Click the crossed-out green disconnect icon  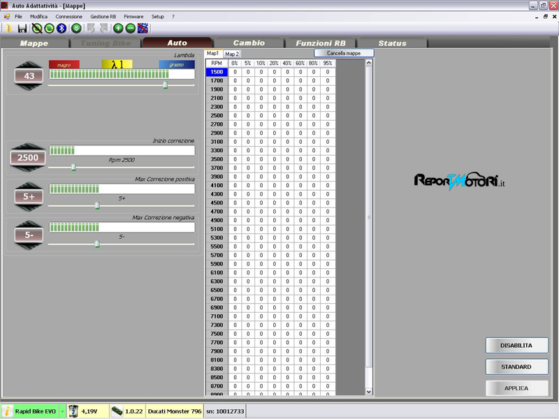coord(36,28)
